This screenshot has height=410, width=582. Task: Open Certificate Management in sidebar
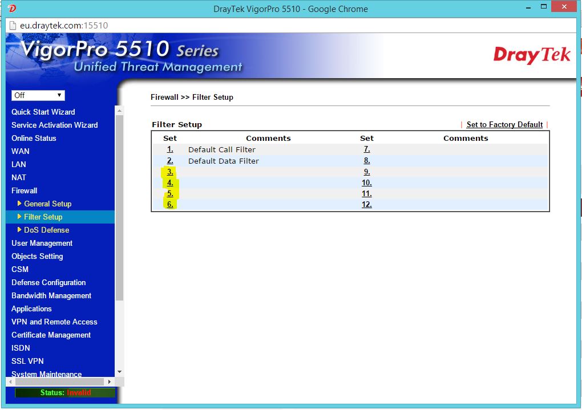51,335
